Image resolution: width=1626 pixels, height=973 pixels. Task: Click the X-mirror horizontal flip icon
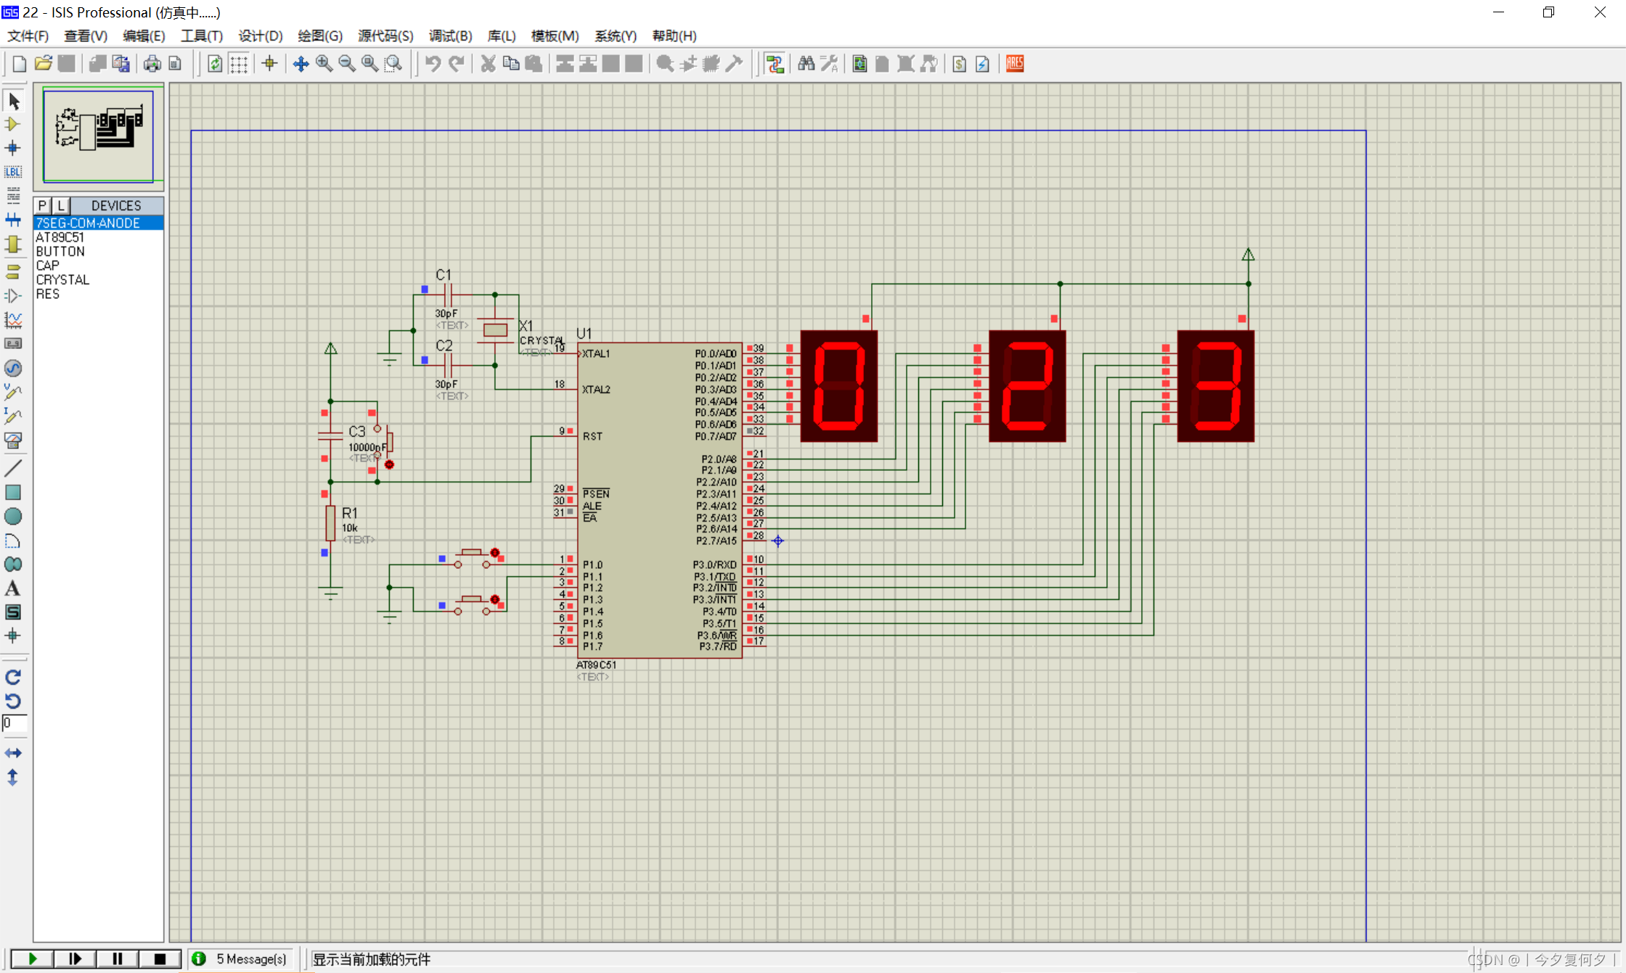click(x=13, y=753)
